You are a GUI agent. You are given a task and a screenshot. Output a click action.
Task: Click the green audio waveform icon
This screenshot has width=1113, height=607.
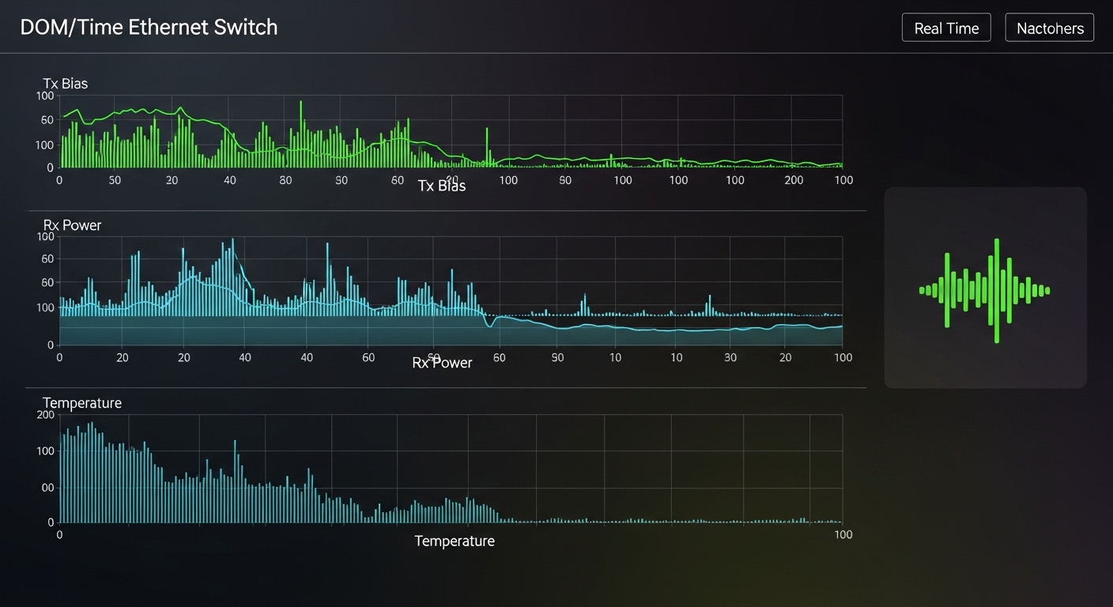985,288
